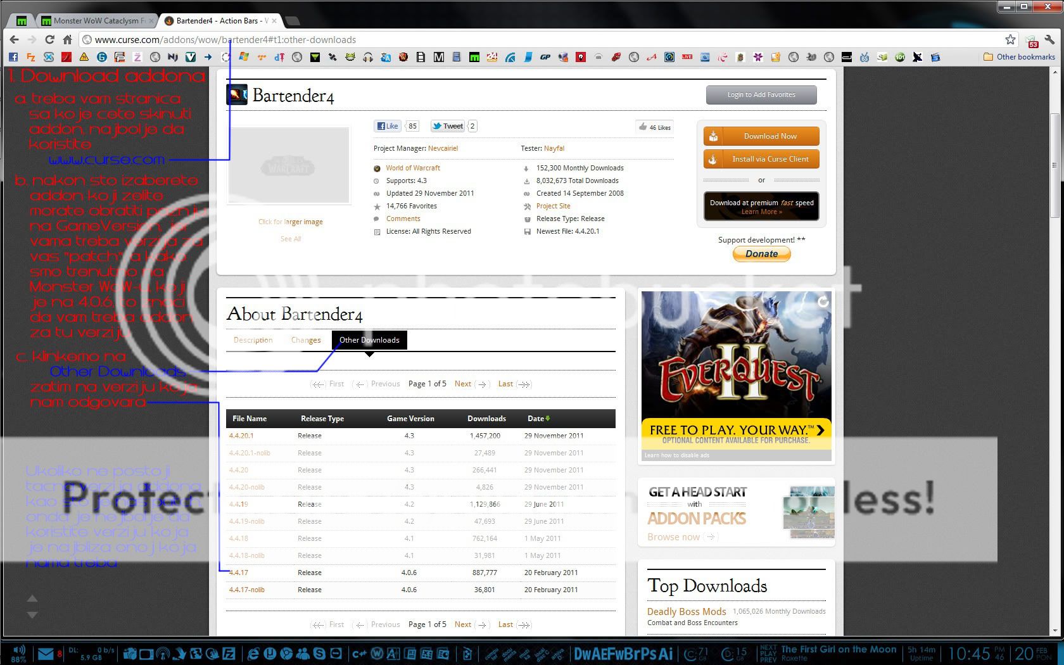
Task: Bookmark this page with the star icon
Action: tap(1010, 39)
